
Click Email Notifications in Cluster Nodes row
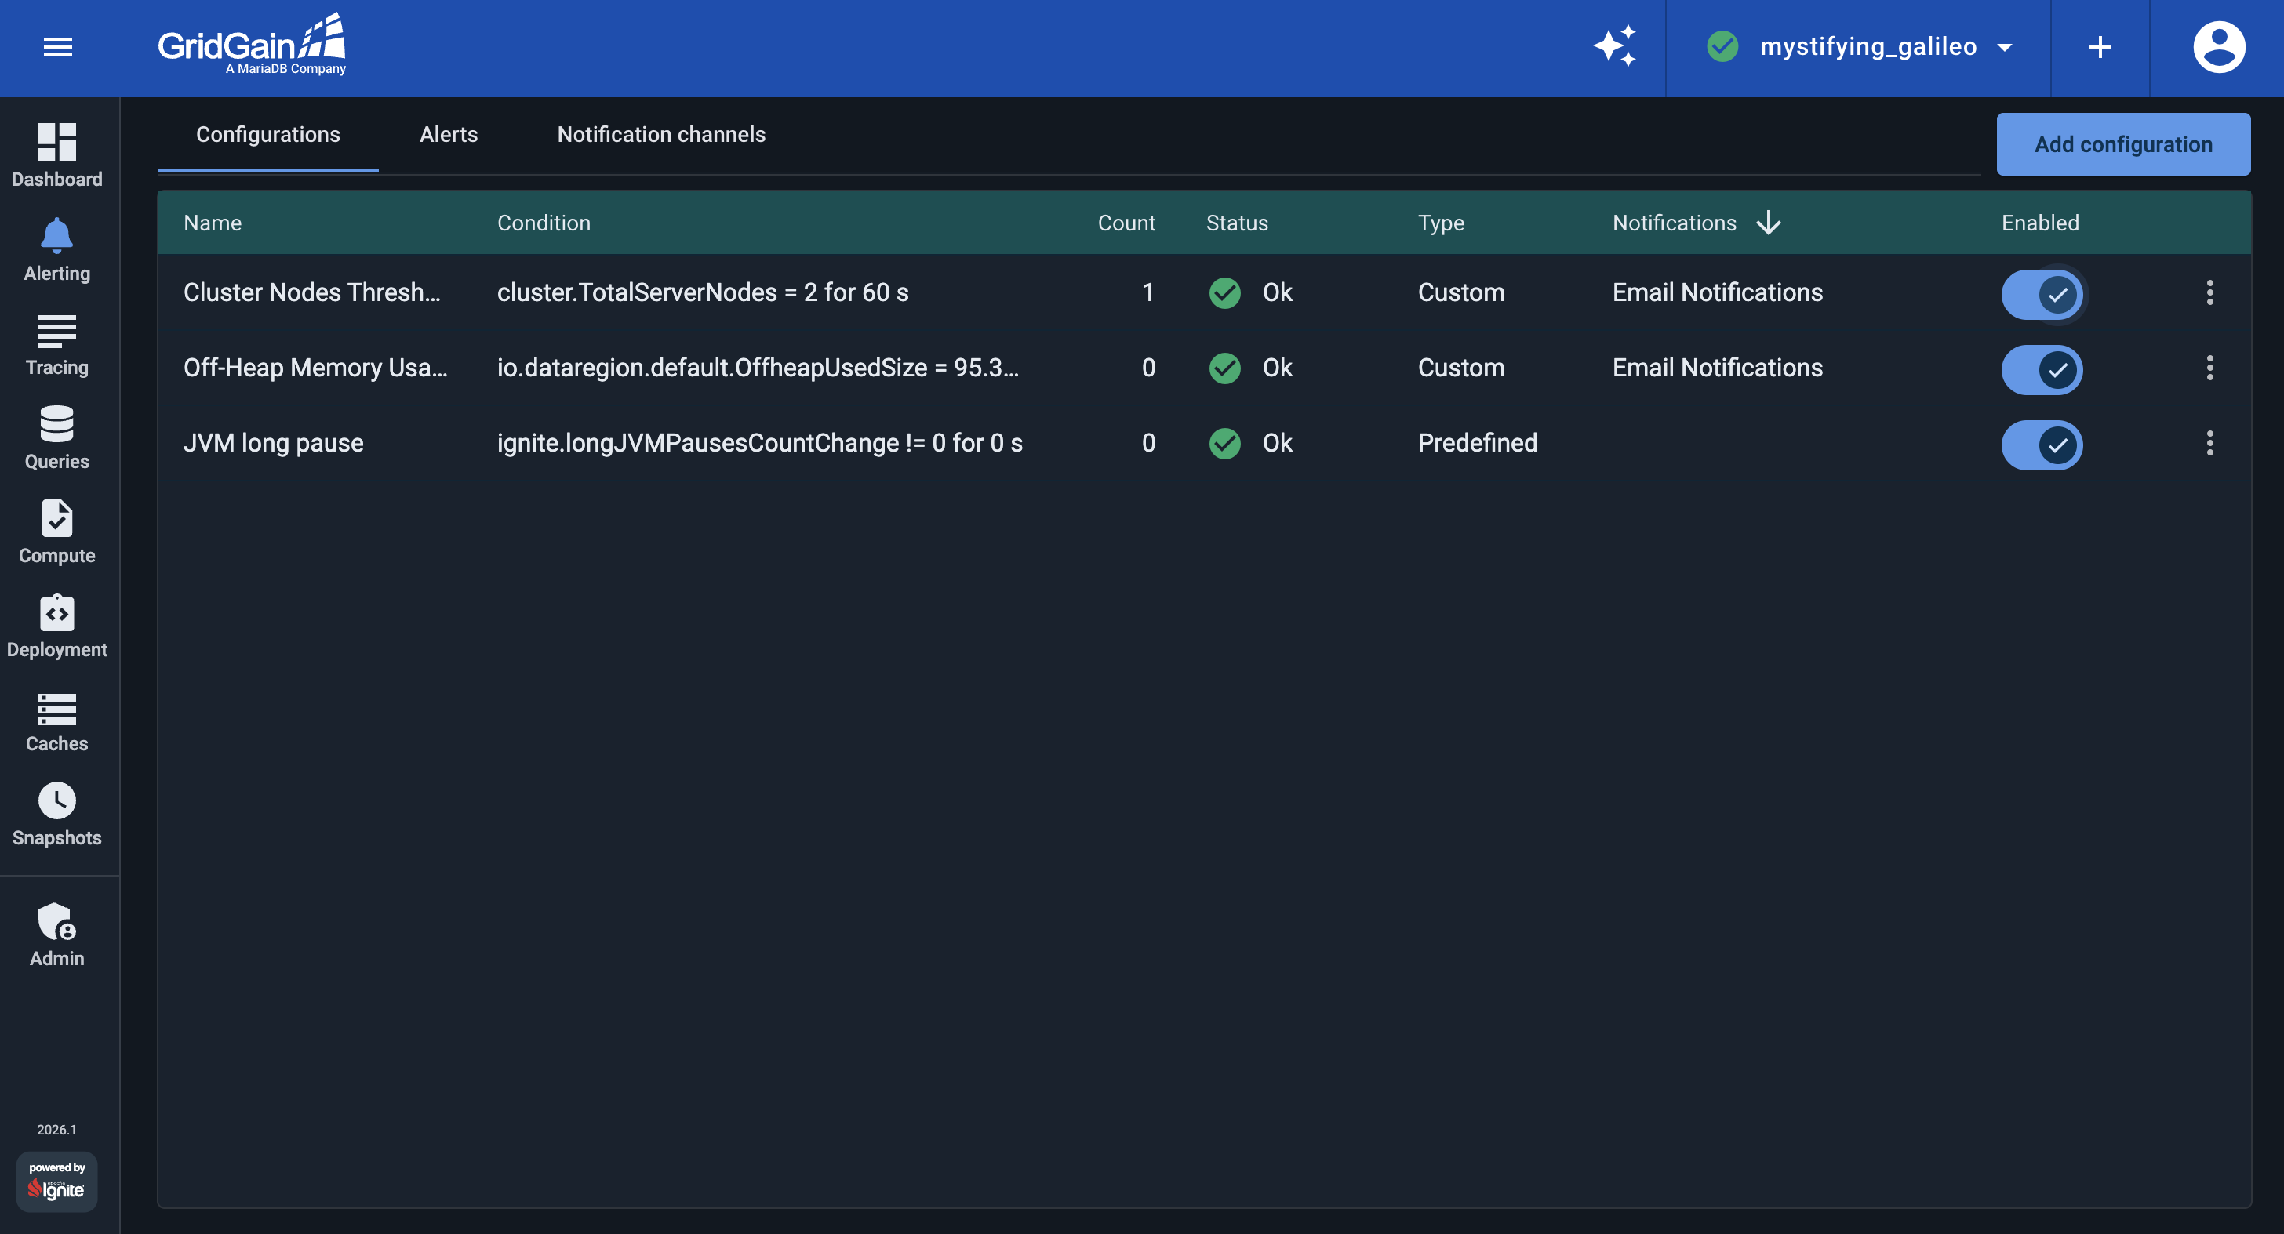(1718, 292)
